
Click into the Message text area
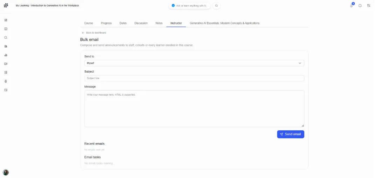(x=194, y=109)
